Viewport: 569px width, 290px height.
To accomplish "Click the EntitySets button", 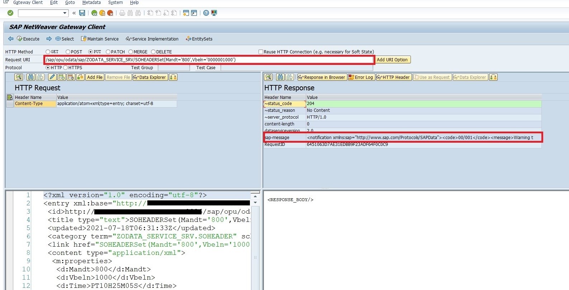I will pos(199,39).
